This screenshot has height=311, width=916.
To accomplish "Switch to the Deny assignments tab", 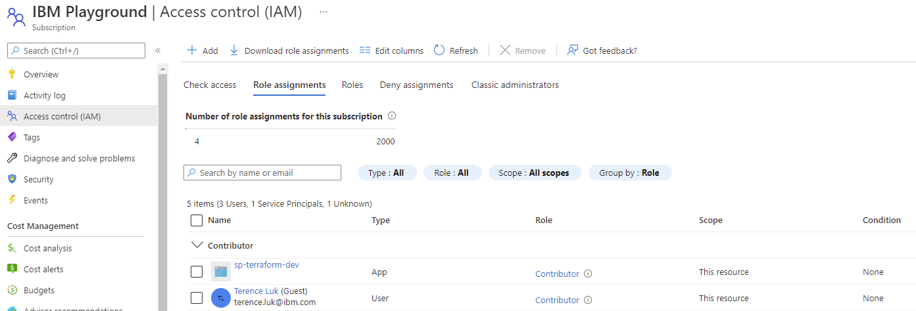I will 417,85.
